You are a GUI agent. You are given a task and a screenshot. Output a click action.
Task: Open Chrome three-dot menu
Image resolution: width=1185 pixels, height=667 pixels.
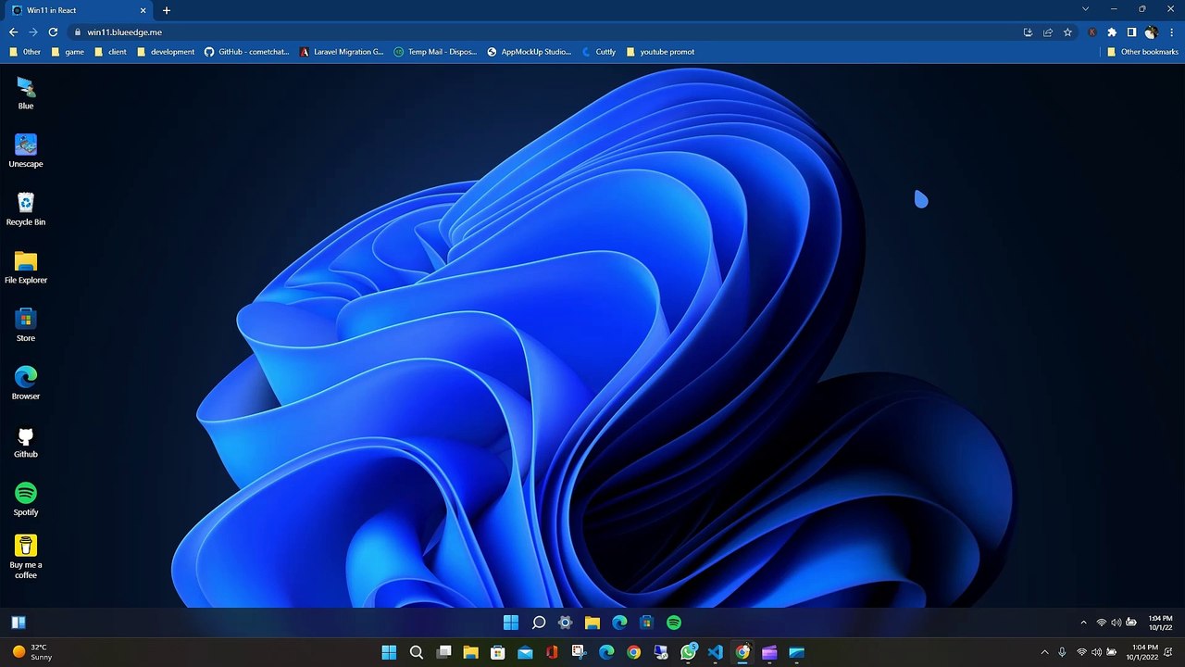coord(1171,31)
